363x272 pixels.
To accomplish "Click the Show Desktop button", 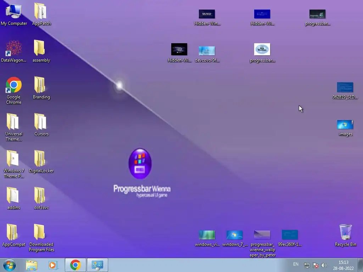I will (361, 265).
